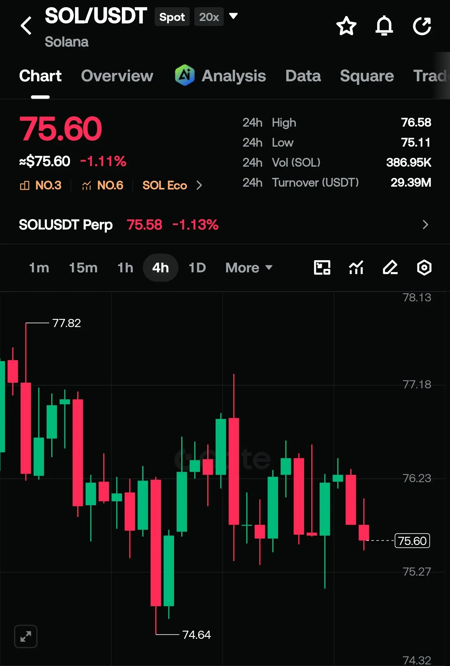The image size is (450, 666).
Task: Switch to the Overview tab
Action: 117,76
